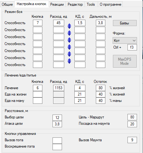The image size is (143, 153).
Task: Click the Цель - Маршрут field with 80
Action: tap(132, 117)
